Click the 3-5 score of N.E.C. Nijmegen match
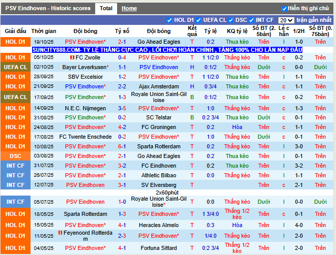The image size is (336, 255). [x=122, y=108]
